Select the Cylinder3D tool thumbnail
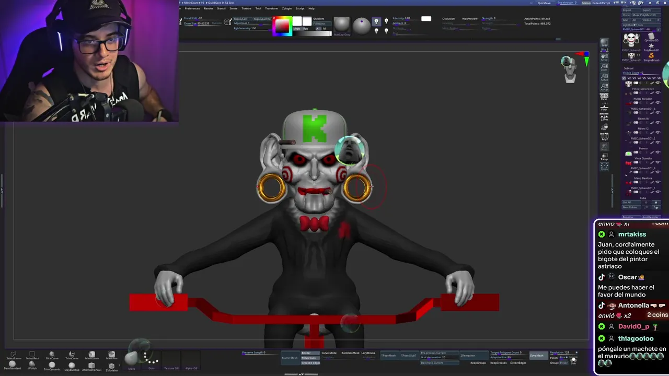The image size is (669, 376). 651,38
